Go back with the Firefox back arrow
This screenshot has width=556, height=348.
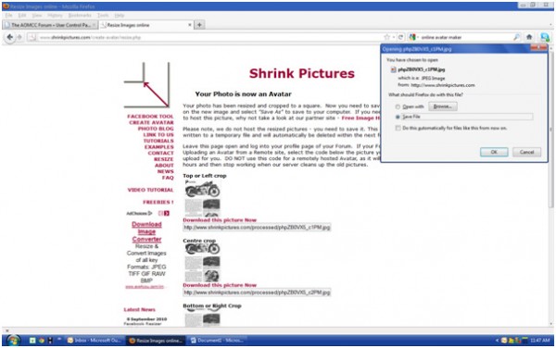10,37
